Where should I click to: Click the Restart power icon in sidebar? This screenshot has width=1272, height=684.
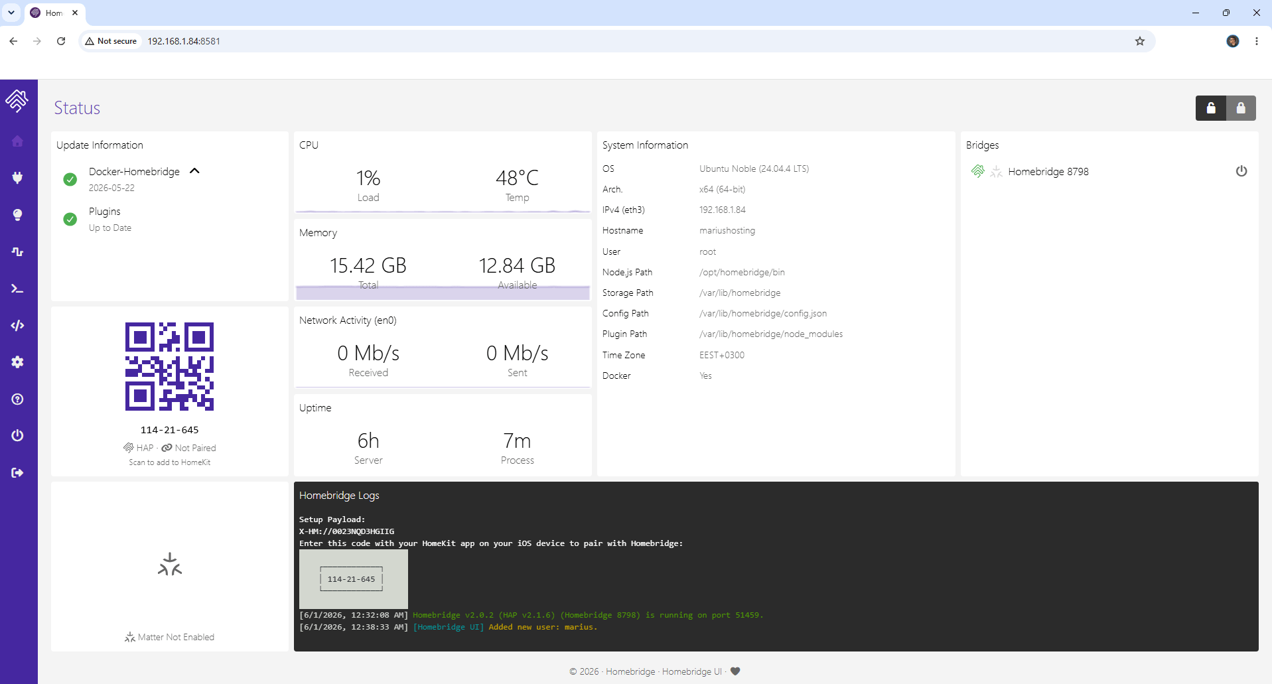pyautogui.click(x=17, y=436)
